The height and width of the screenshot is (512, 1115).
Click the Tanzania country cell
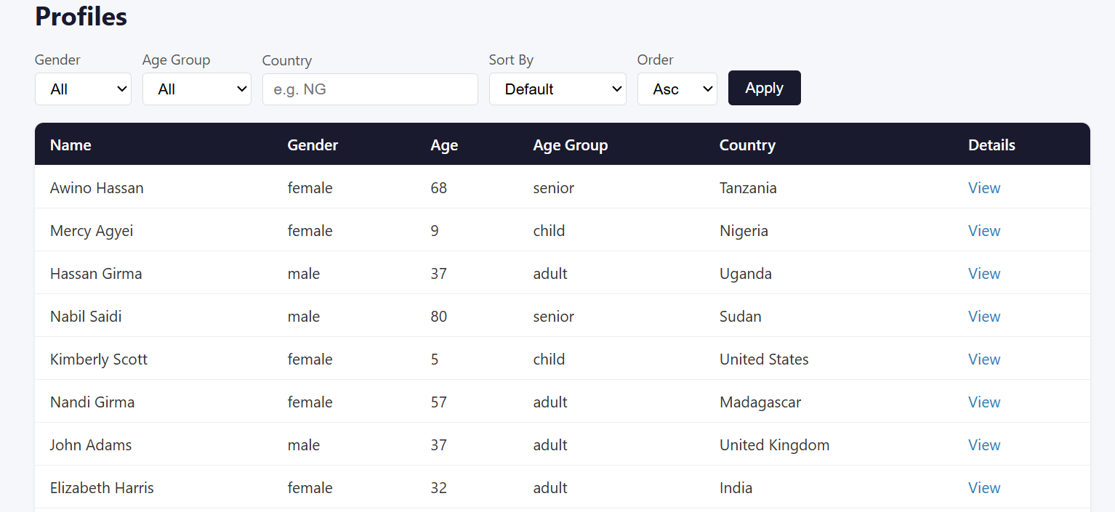point(748,188)
